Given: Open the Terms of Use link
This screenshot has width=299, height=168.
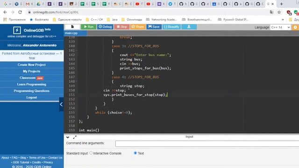Looking at the screenshot, I should pos(37,158).
